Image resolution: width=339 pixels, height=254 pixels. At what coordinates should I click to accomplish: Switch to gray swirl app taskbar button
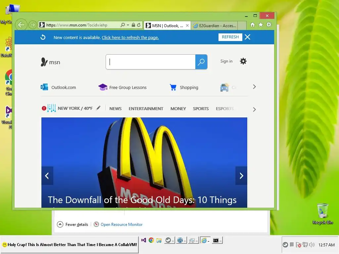click(169, 240)
